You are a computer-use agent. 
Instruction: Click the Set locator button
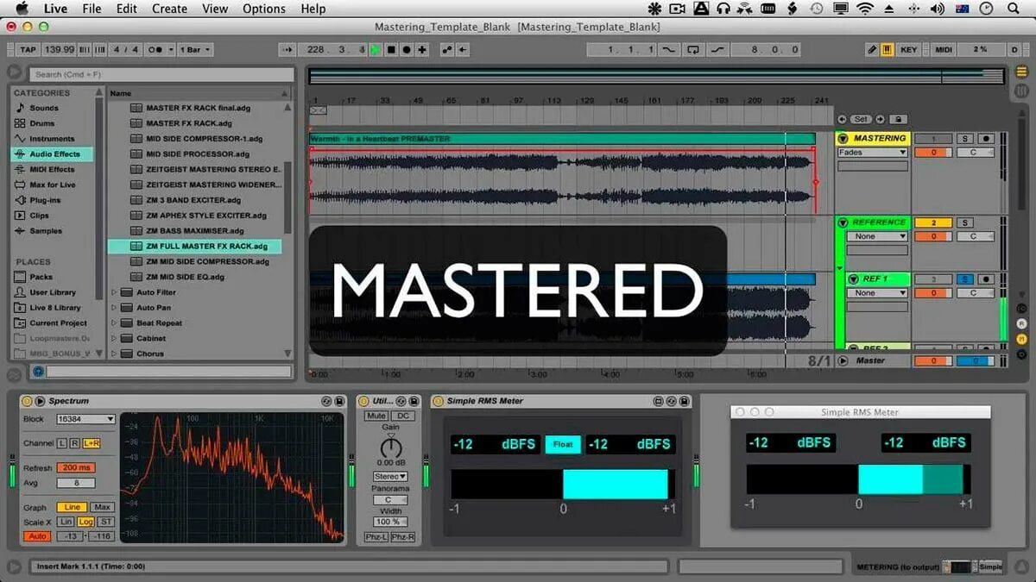pyautogui.click(x=861, y=119)
